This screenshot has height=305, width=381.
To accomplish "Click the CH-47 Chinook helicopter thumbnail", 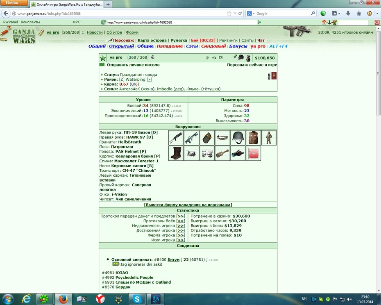I will (191, 153).
